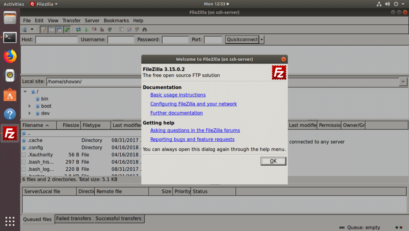Viewport: 409px width, 231px height.
Task: Switch to the Failed transfers tab
Action: pos(74,218)
